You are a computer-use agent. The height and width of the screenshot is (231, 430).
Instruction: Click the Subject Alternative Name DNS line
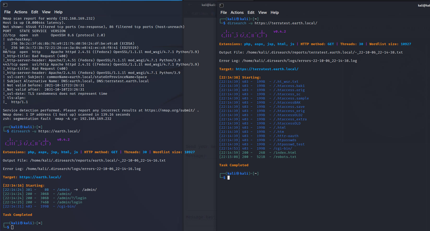(76, 81)
